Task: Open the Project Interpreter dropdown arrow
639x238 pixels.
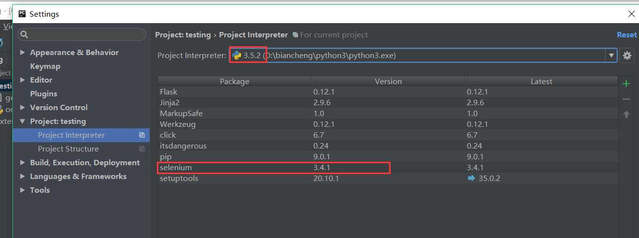Action: pos(611,56)
